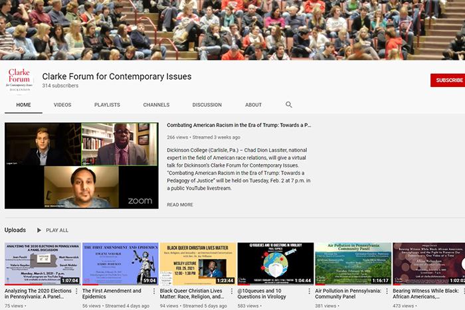Switch to the Home tab
The image size is (465, 310).
point(23,105)
